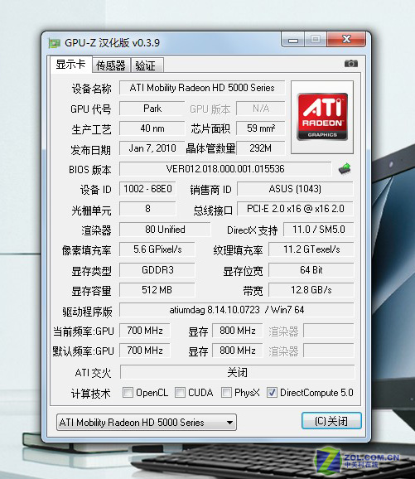
Task: Enable the OpenCL checkbox
Action: (128, 392)
